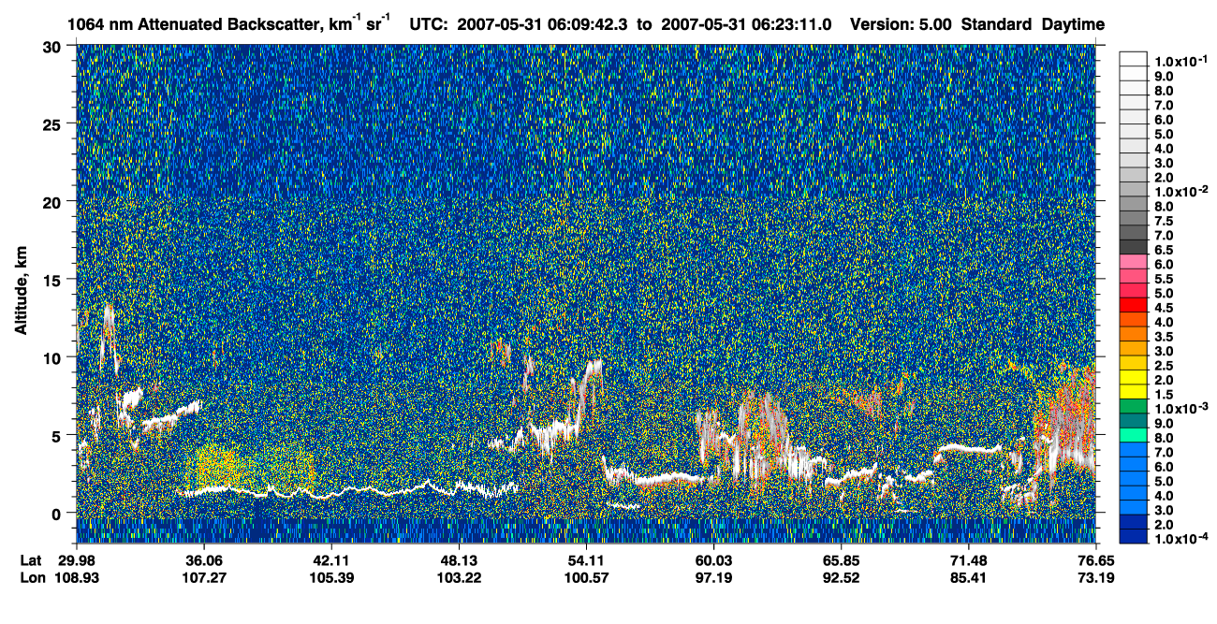Pick the darkest gray colorbar swatch

point(1133,246)
